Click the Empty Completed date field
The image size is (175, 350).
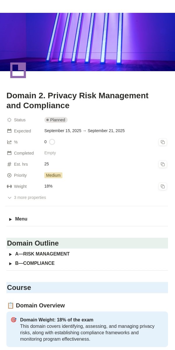click(x=50, y=153)
